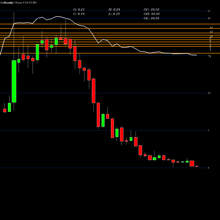Click the 'OC: 10.53' reading
Image resolution: width=220 pixels, height=220 pixels.
pos(151,10)
